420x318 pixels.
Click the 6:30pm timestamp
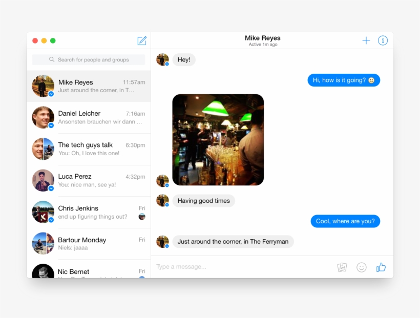coord(135,145)
